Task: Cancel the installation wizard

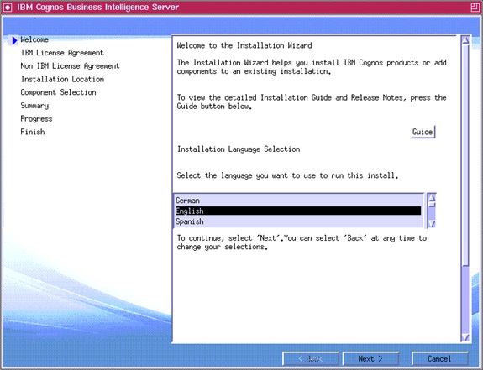Action: pyautogui.click(x=439, y=359)
